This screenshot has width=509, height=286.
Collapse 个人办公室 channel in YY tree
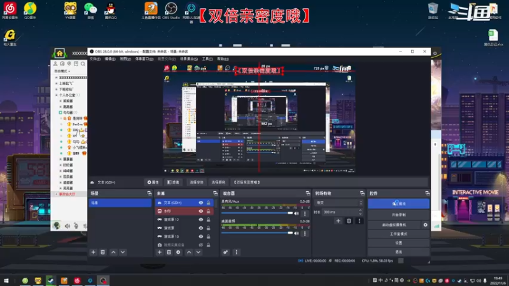57,95
